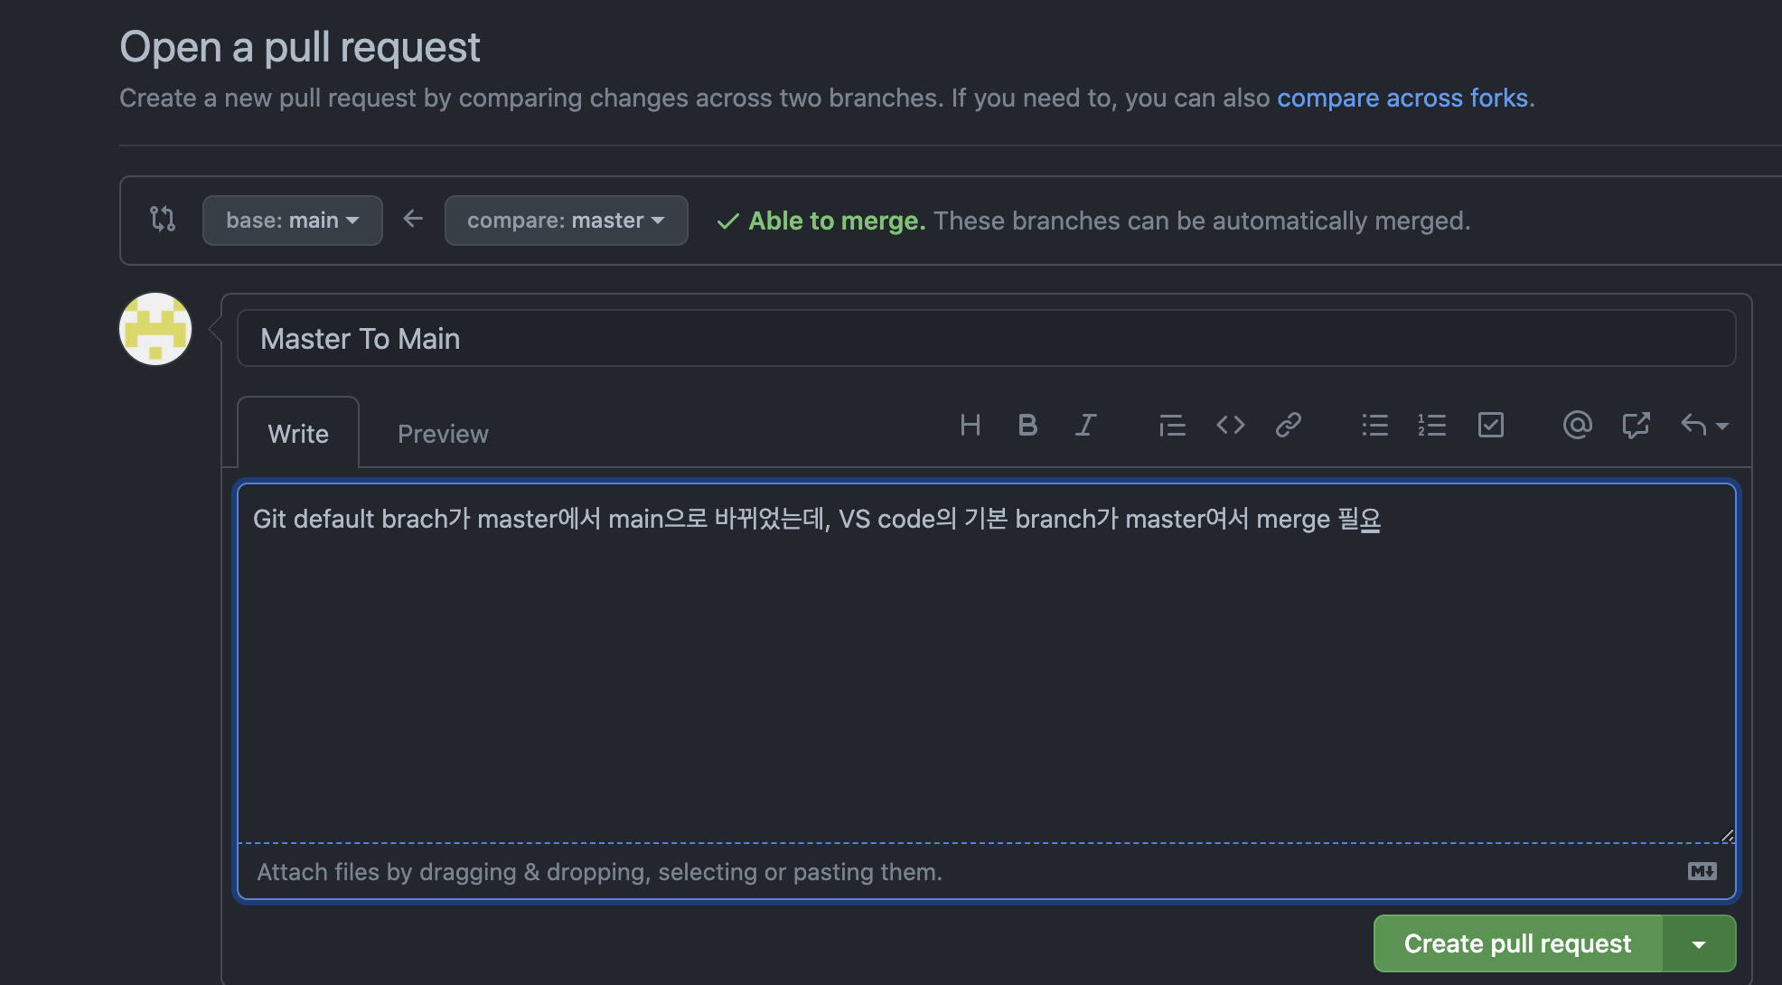Image resolution: width=1782 pixels, height=985 pixels.
Task: Open the compare across forks link
Action: click(x=1402, y=98)
